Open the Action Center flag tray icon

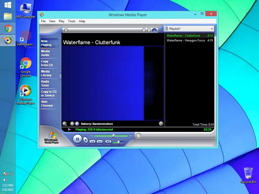5,174
